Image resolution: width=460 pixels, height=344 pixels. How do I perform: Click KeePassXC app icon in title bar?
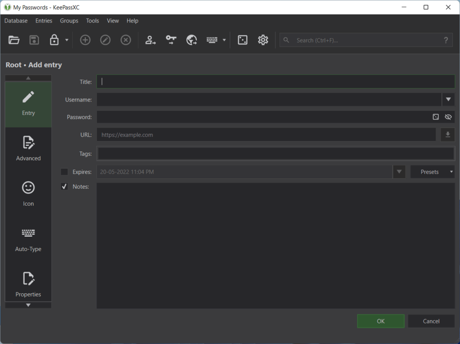point(7,7)
